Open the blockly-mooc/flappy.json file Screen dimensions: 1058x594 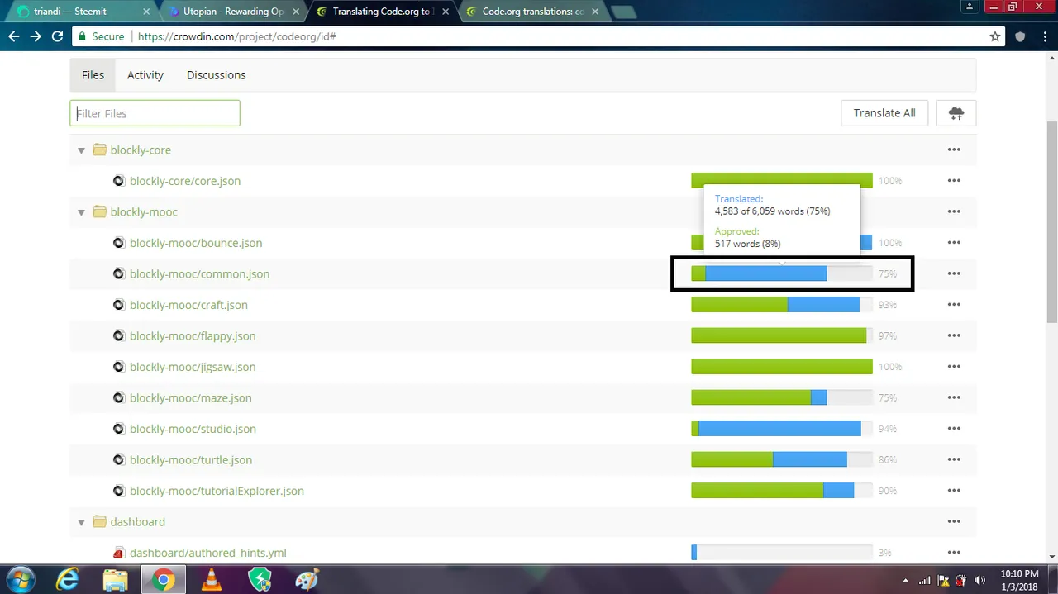tap(193, 336)
